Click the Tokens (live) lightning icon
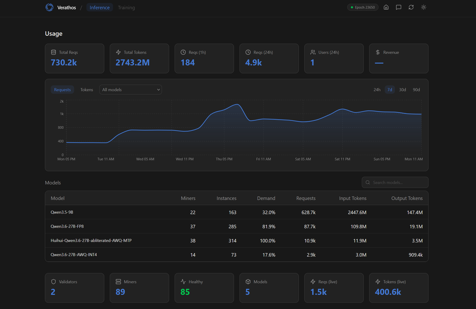This screenshot has width=476, height=309. click(378, 282)
